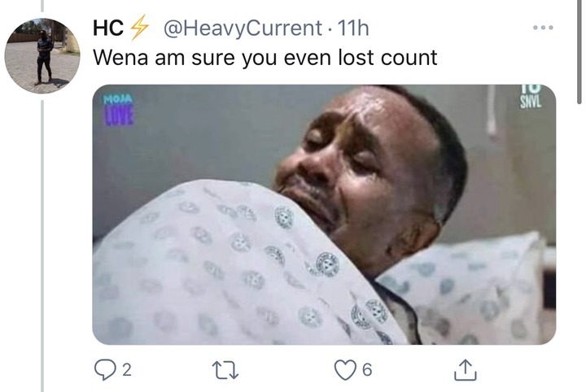This screenshot has width=586, height=392.
Task: Click the lightning bolt emoji beside HC
Action: coord(139,28)
